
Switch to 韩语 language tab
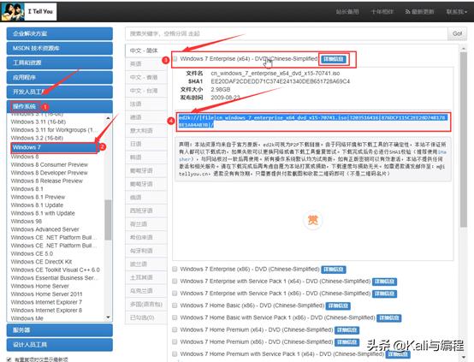[x=146, y=157]
